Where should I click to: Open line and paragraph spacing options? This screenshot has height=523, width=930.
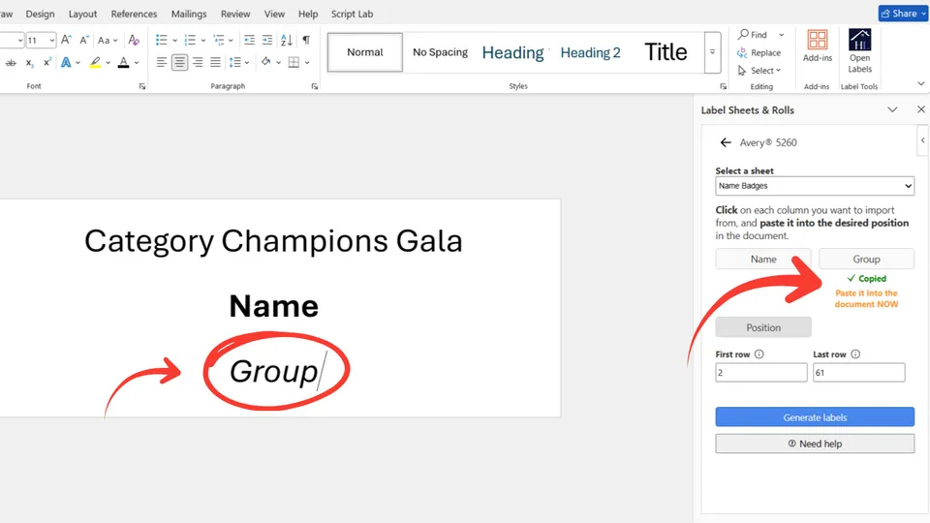click(238, 62)
